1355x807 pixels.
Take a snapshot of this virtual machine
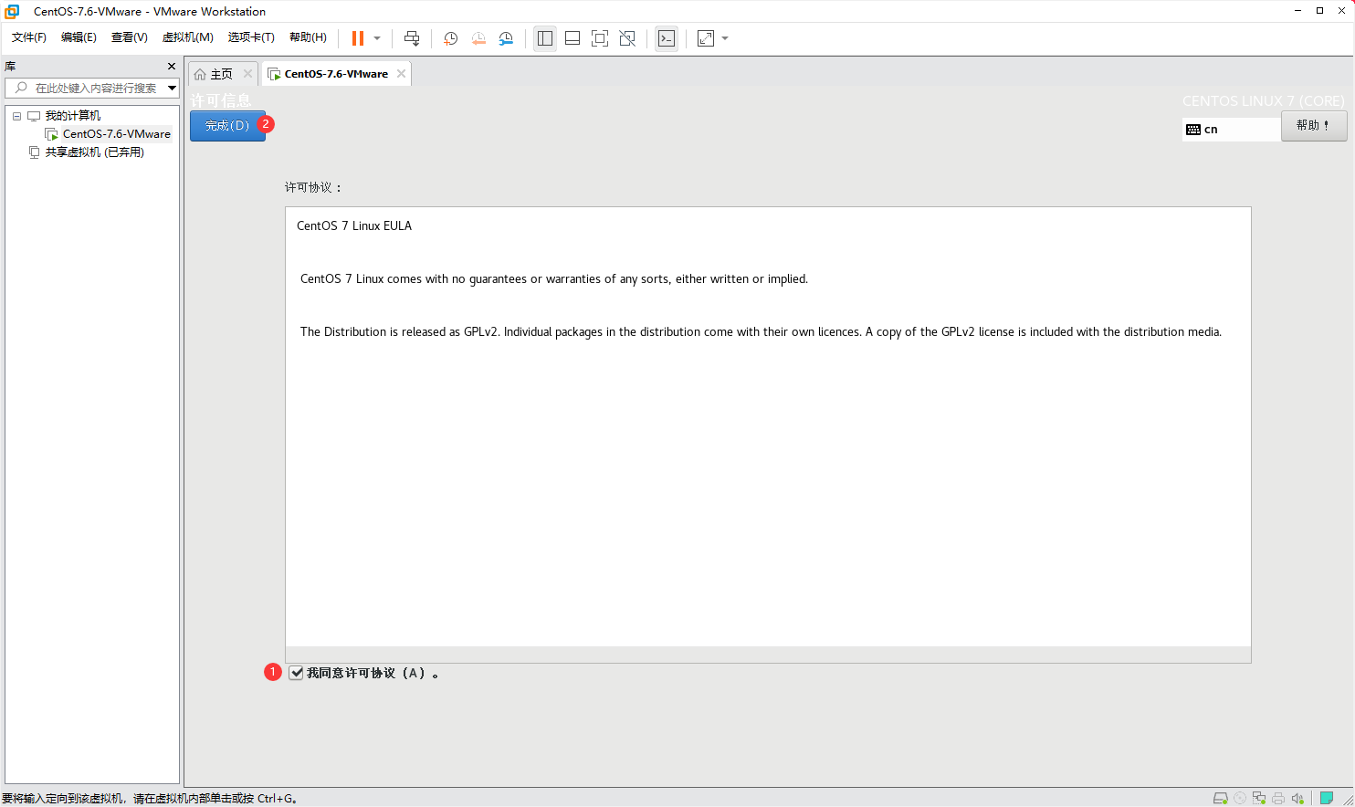pos(450,38)
